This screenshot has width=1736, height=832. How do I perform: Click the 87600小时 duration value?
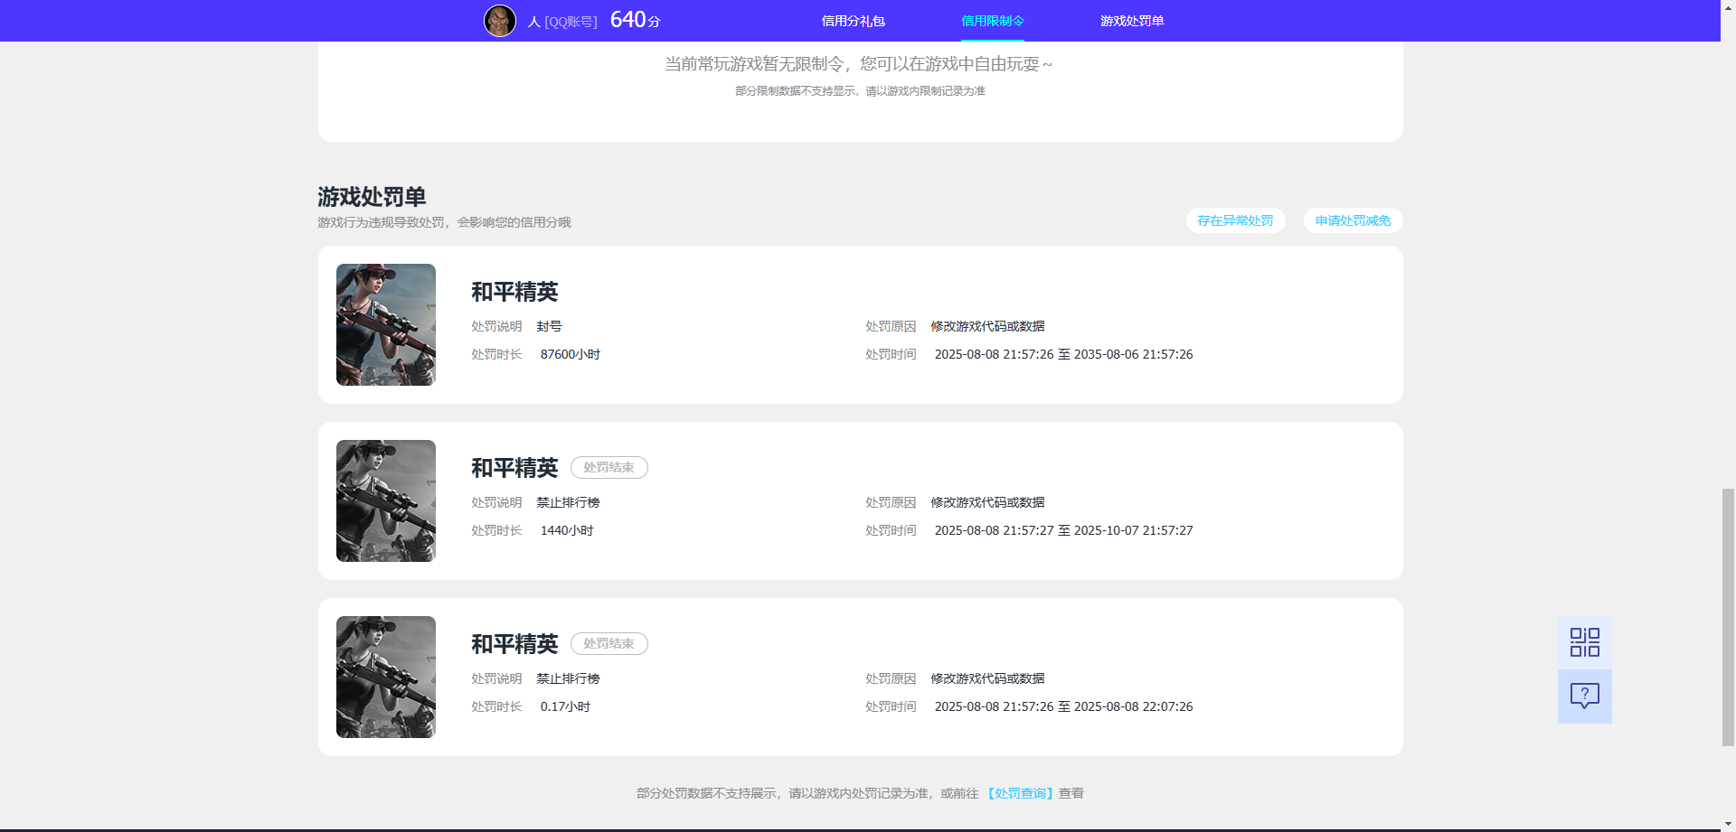click(571, 354)
